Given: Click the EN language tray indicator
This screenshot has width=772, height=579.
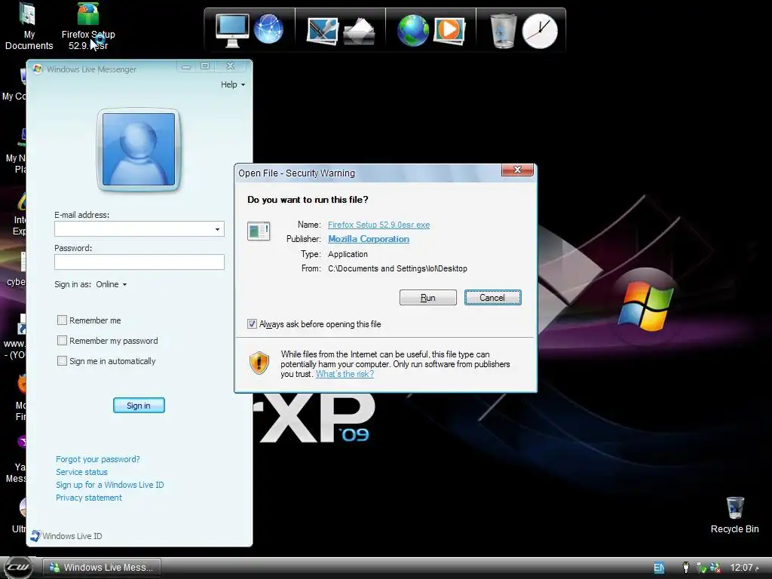Looking at the screenshot, I should click(x=659, y=568).
